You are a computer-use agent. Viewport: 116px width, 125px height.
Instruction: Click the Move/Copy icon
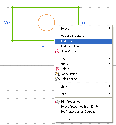pyautogui.click(x=57, y=51)
